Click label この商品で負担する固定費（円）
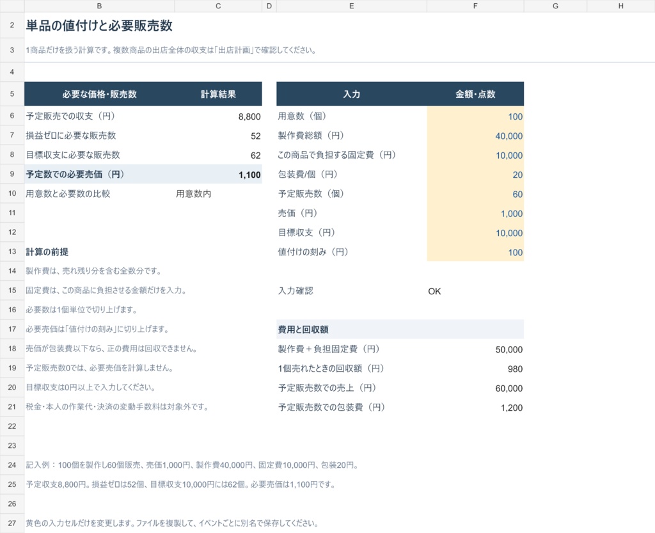This screenshot has width=655, height=533. tap(336, 155)
